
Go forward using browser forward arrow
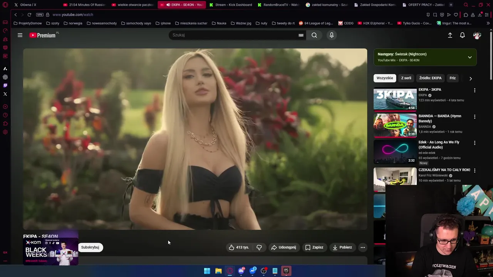22,15
